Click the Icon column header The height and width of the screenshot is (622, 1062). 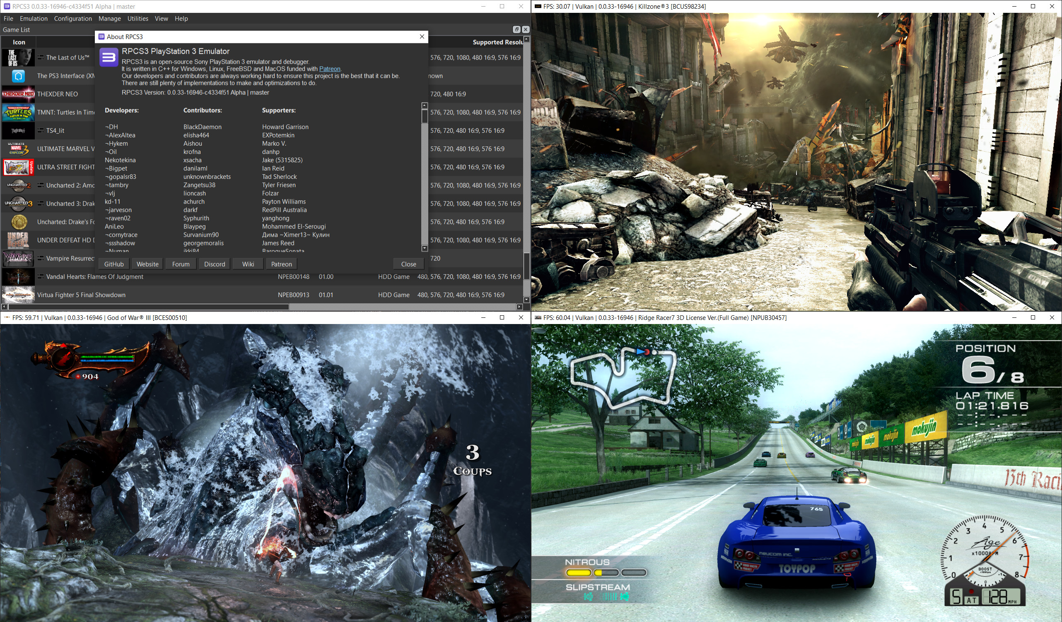19,42
